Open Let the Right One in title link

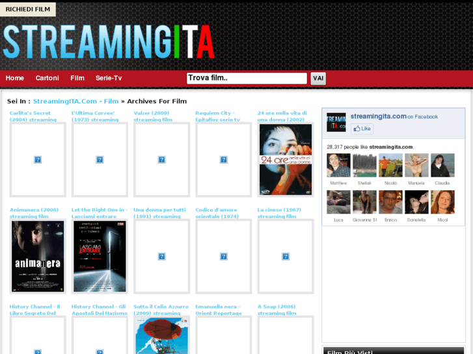click(x=100, y=213)
